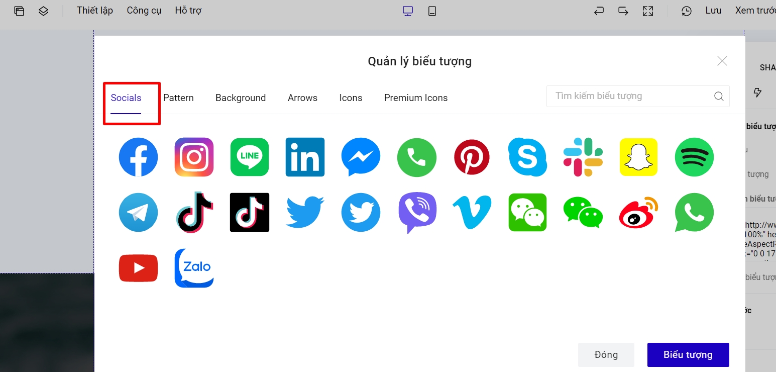
Task: Close the Quản lý biểu tượng dialog
Action: coord(722,61)
